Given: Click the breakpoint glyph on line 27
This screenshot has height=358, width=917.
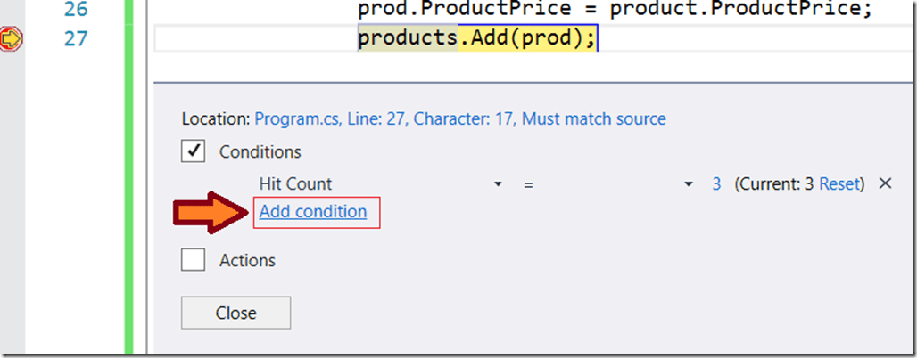Looking at the screenshot, I should 12,39.
